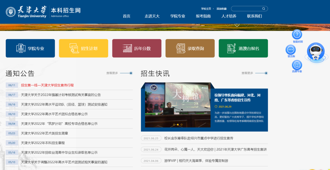Click the search magnifier icon
The image size is (330, 170).
click(x=263, y=9)
